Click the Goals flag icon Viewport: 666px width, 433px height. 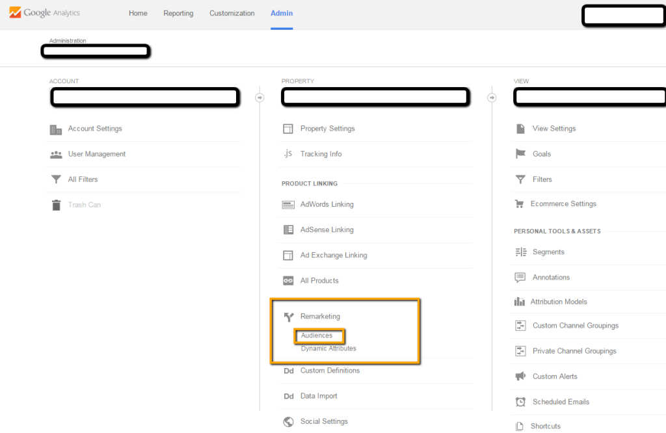click(520, 154)
